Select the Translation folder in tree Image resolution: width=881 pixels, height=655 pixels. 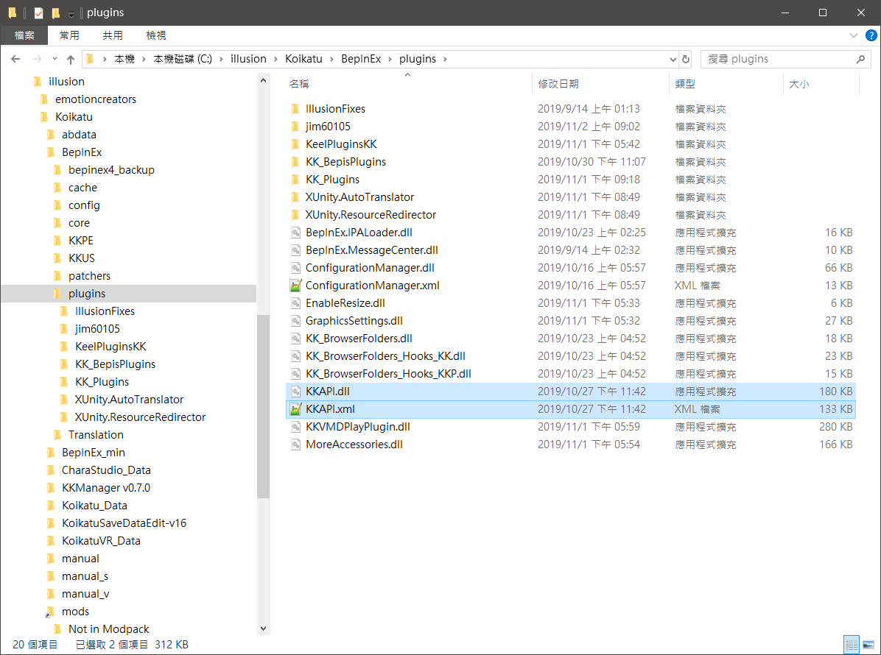click(96, 435)
